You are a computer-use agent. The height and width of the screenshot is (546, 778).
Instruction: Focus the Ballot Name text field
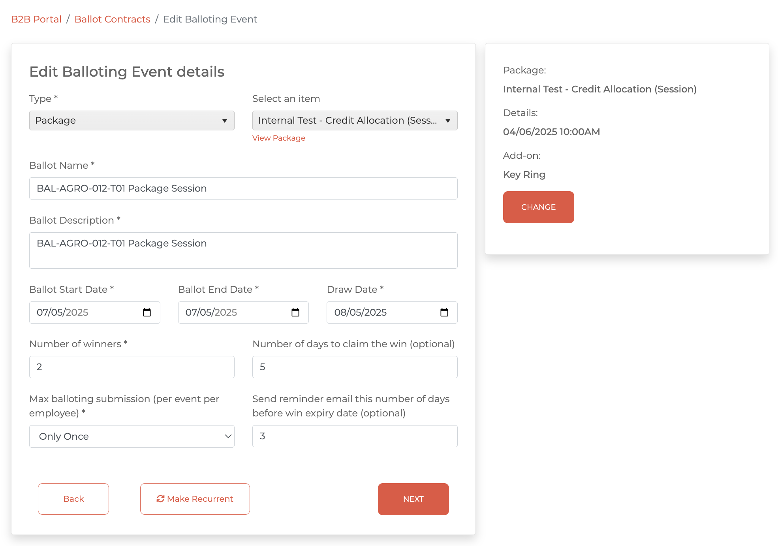click(243, 188)
